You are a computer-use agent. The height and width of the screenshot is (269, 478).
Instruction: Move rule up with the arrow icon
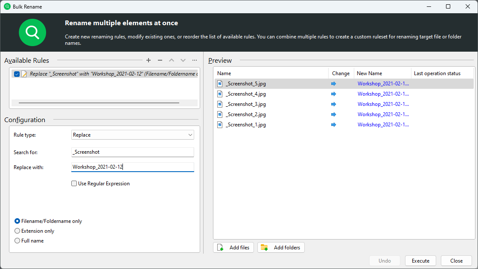pos(172,61)
